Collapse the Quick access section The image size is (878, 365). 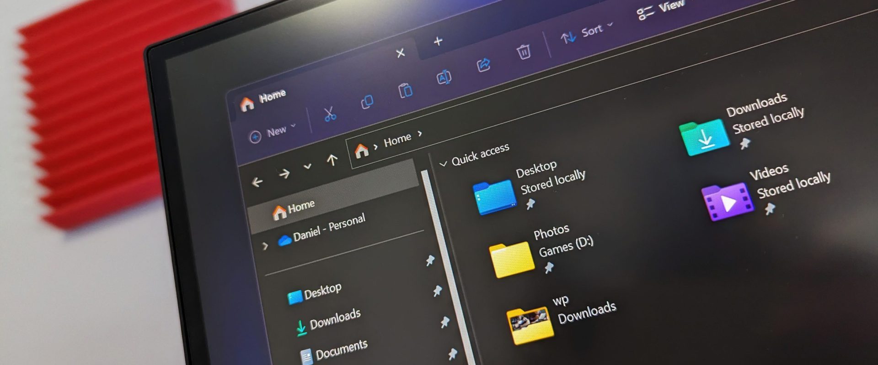443,163
